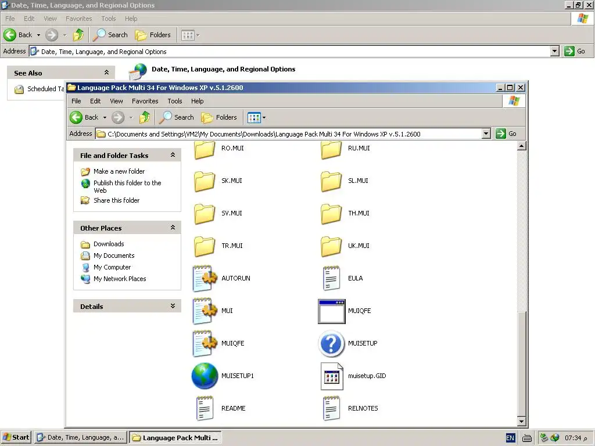Select the SK.MUI folder icon
This screenshot has height=446, width=595.
[205, 181]
